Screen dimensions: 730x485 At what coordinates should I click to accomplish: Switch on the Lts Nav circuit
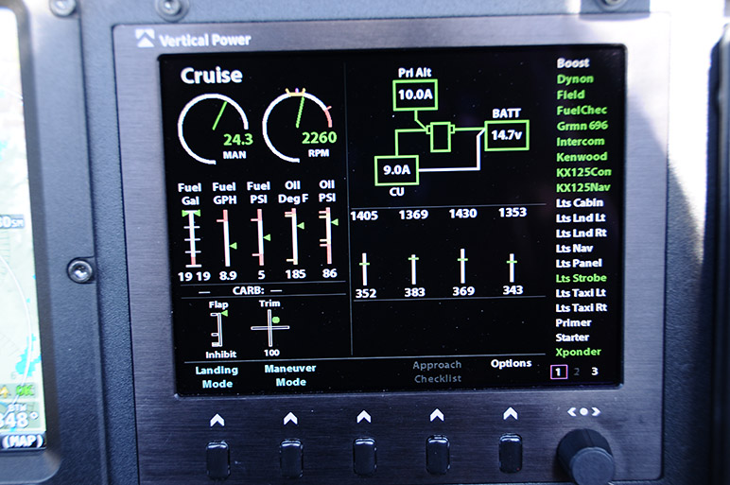tap(575, 248)
